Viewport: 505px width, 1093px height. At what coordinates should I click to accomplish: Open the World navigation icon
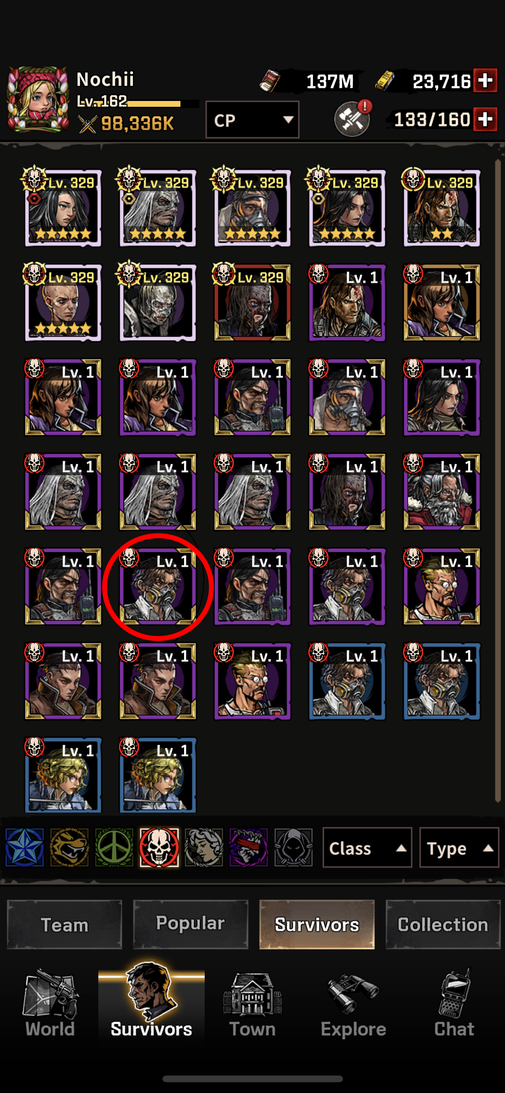pos(50,1004)
